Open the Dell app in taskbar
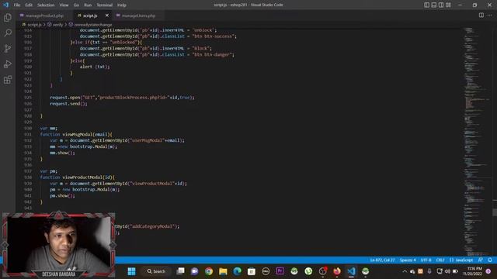The image size is (497, 279). coord(266,271)
